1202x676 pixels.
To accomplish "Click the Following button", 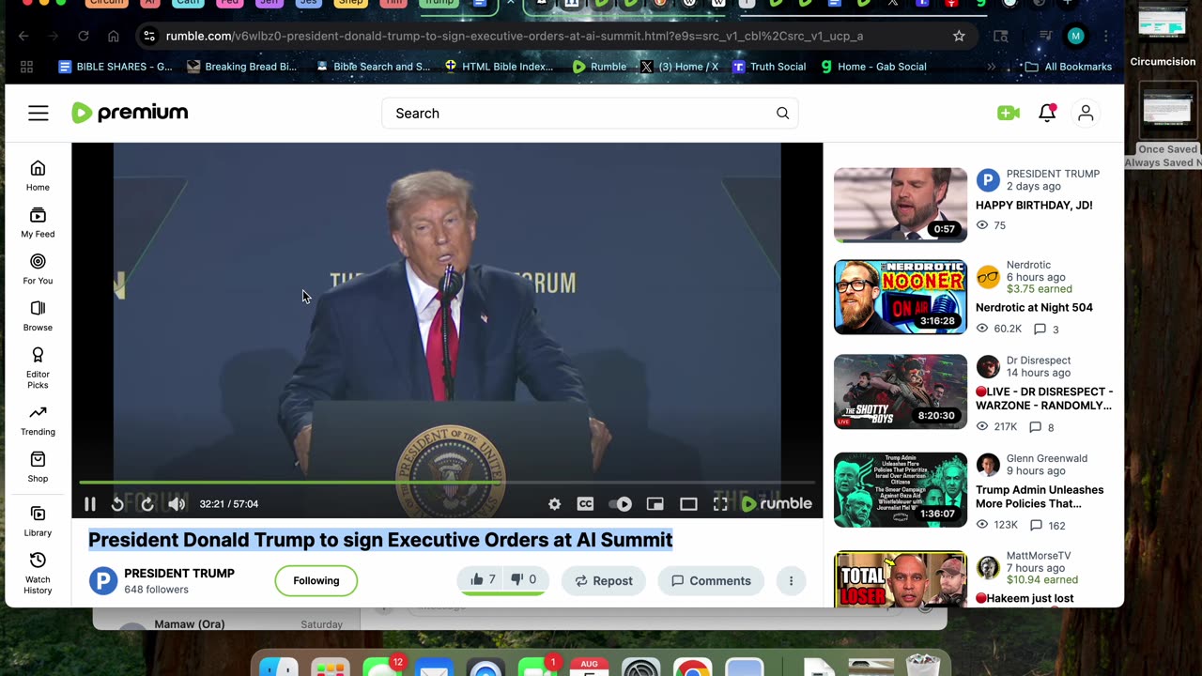I will click(x=316, y=580).
